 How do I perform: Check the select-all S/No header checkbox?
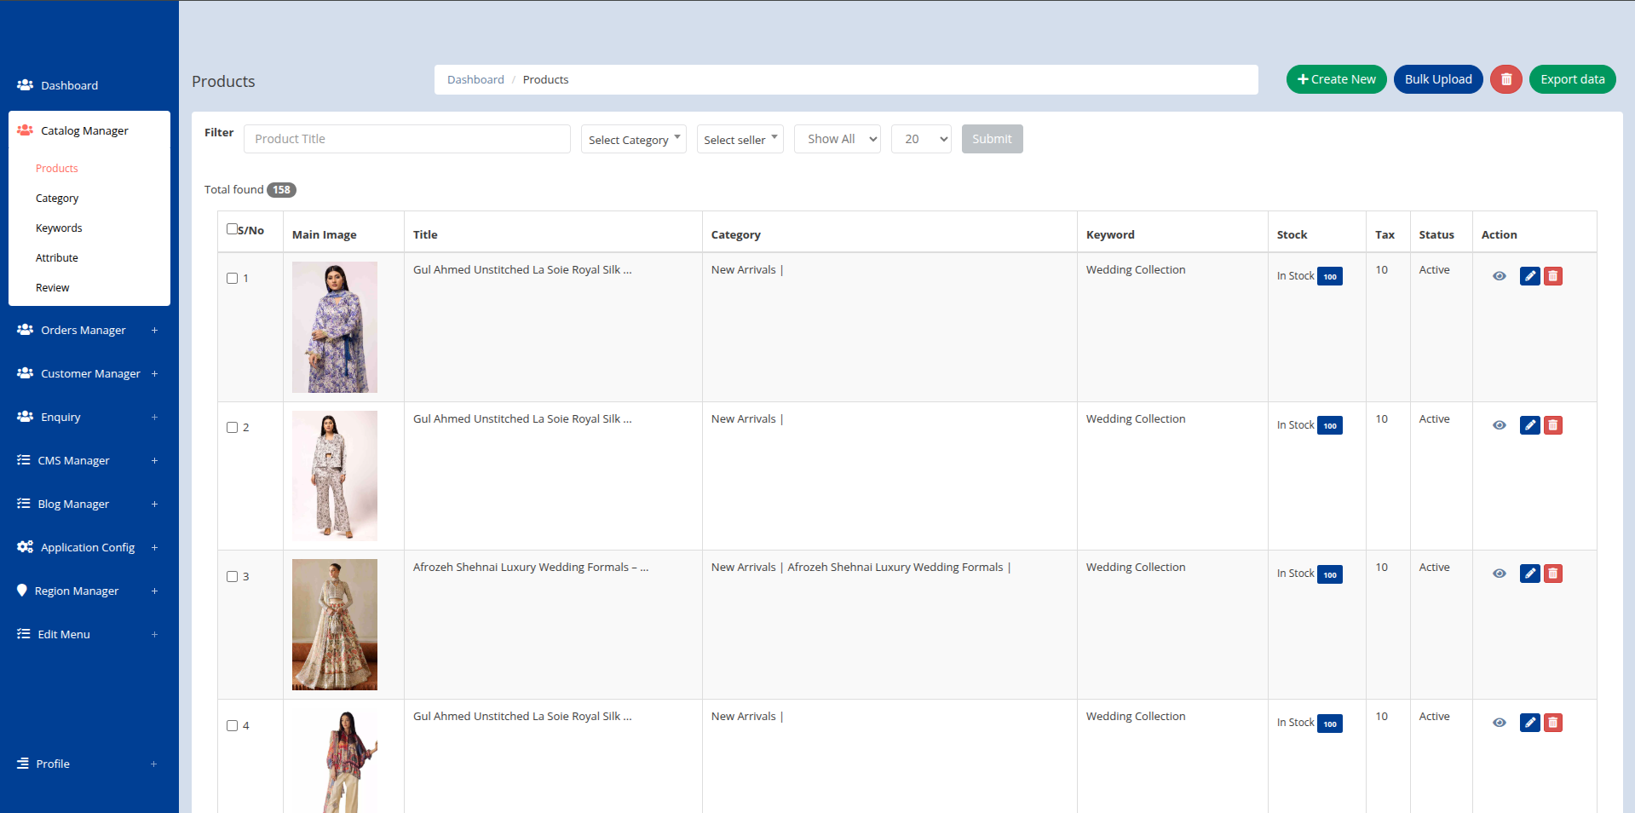coord(232,228)
